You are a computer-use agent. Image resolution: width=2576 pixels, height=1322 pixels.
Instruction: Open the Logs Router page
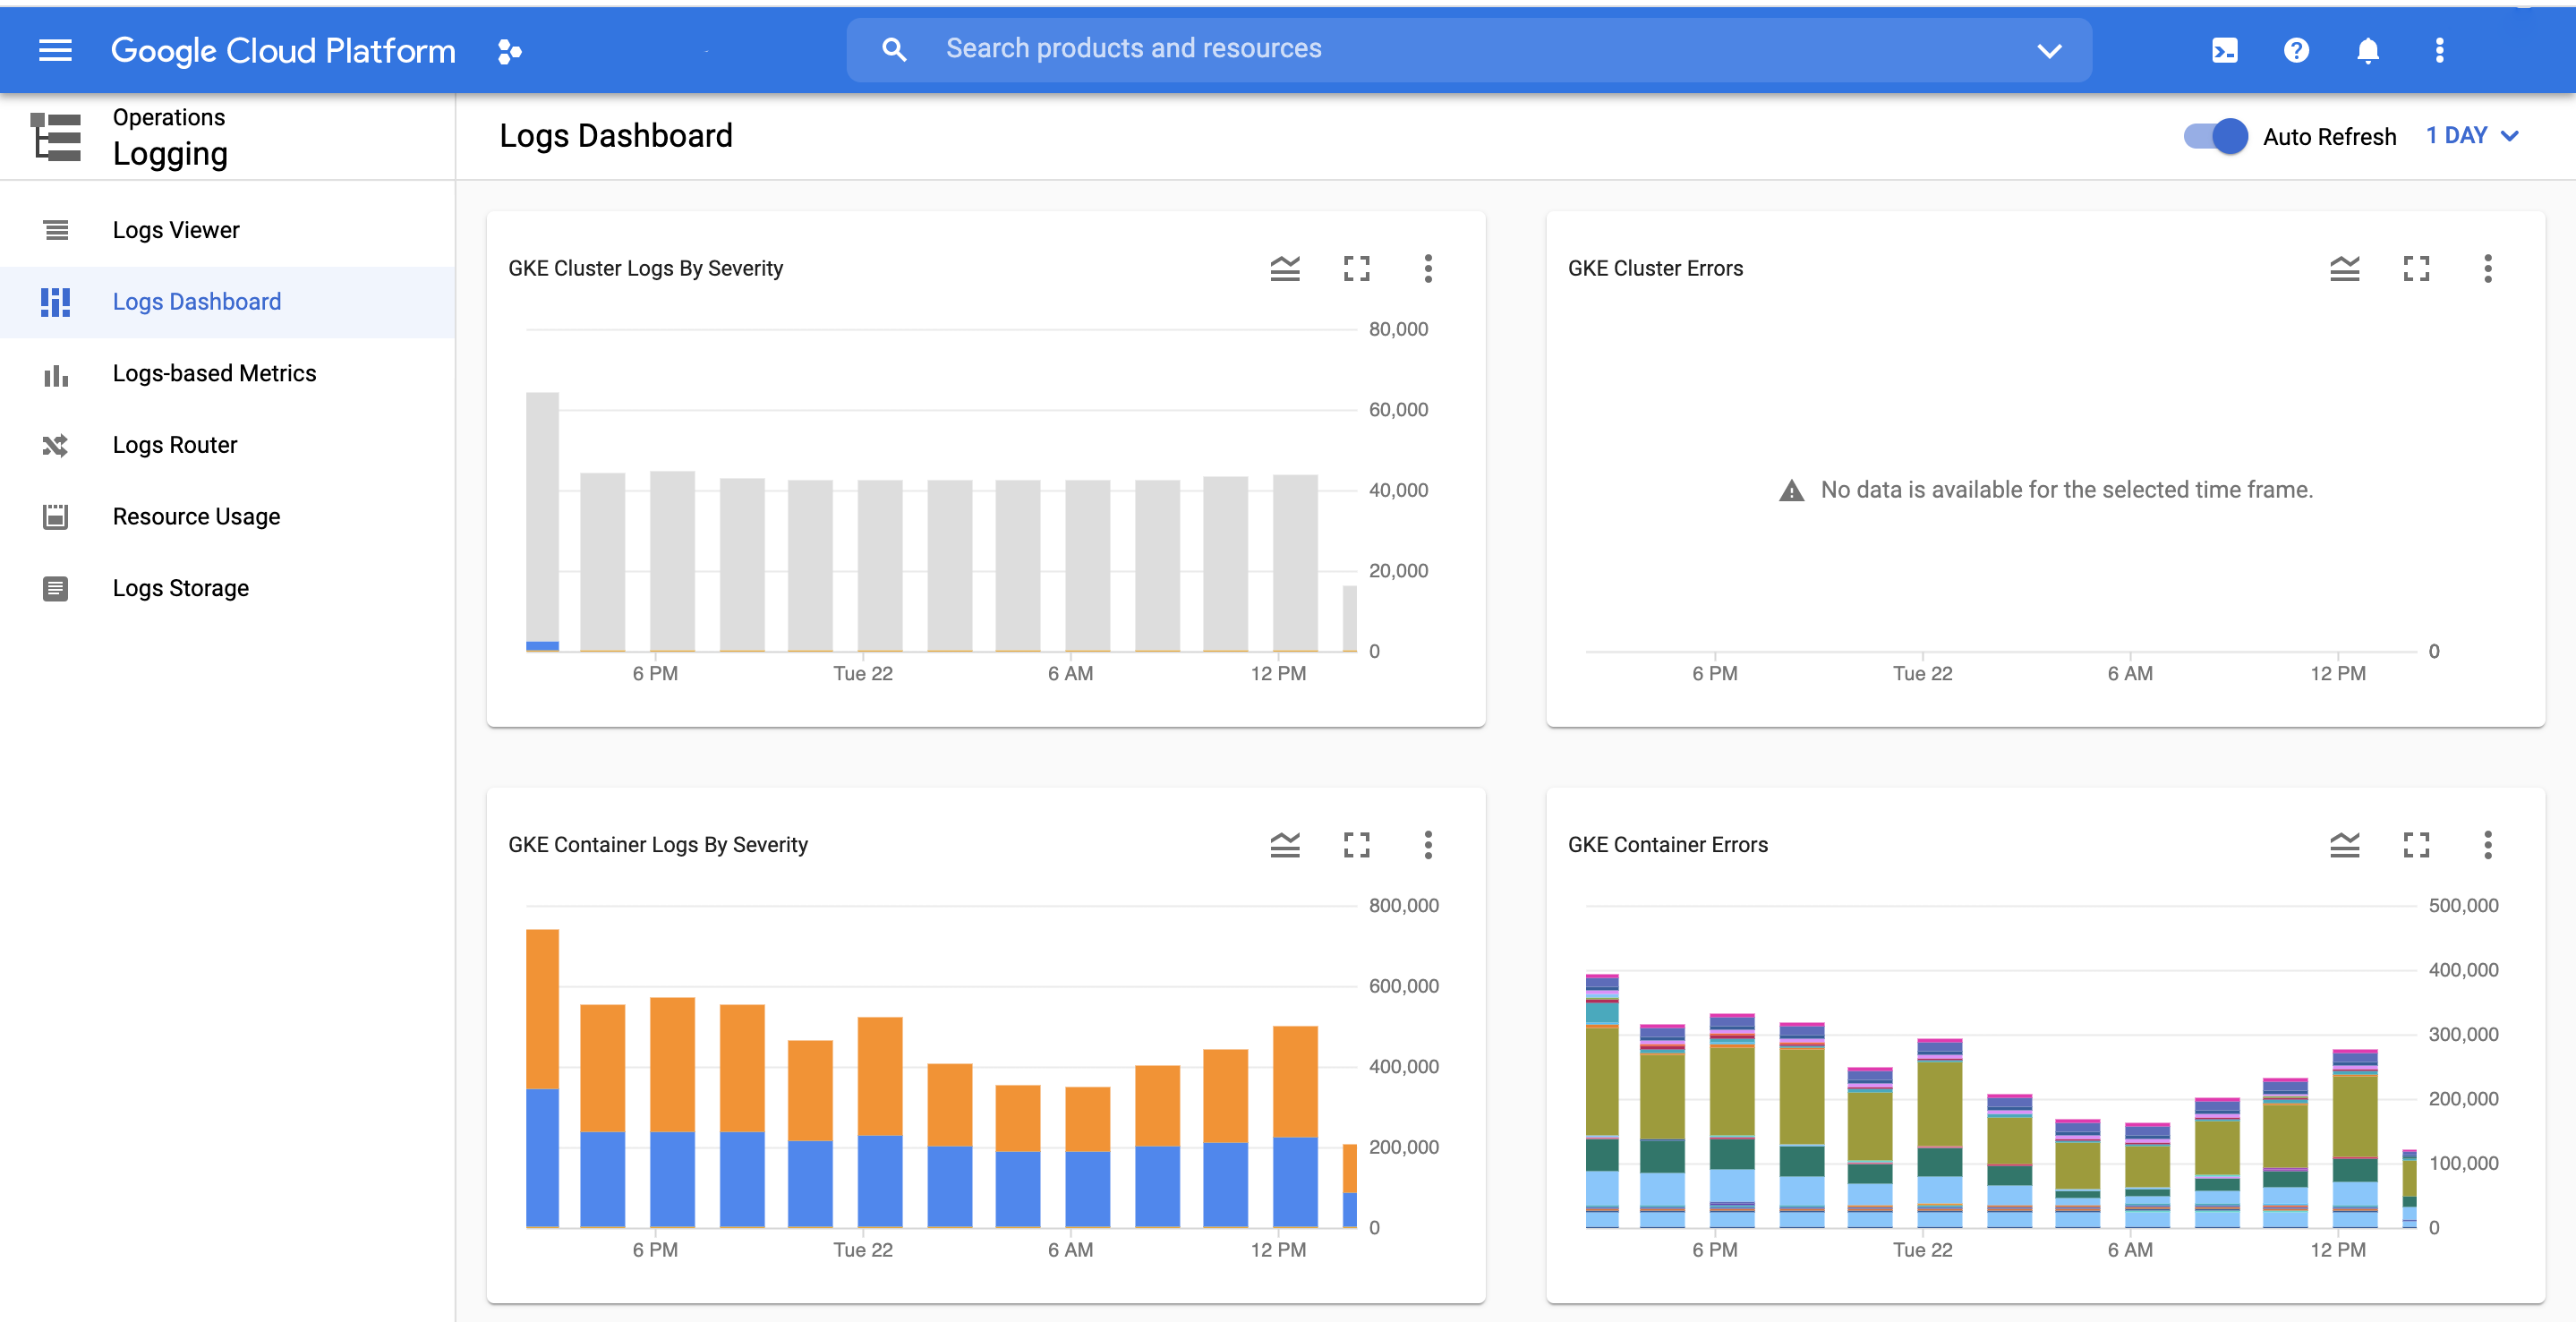(175, 445)
